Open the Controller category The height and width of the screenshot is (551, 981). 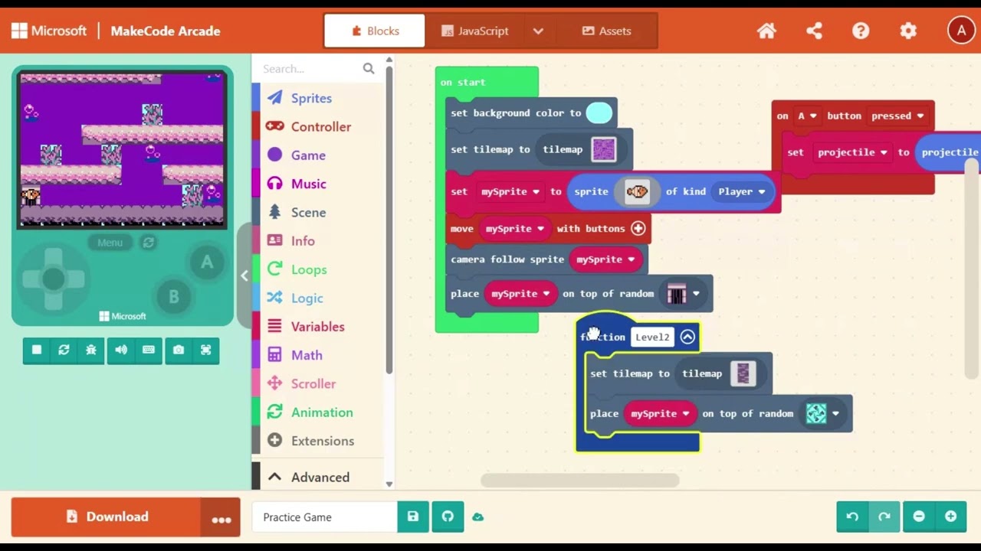pyautogui.click(x=320, y=126)
